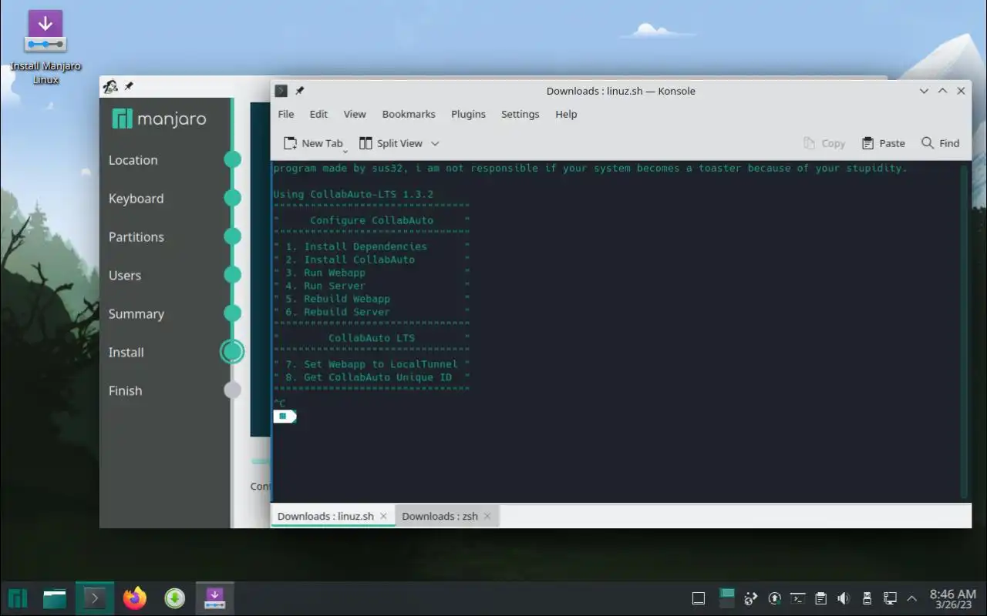Open Find in Konsole toolbar

click(x=940, y=143)
